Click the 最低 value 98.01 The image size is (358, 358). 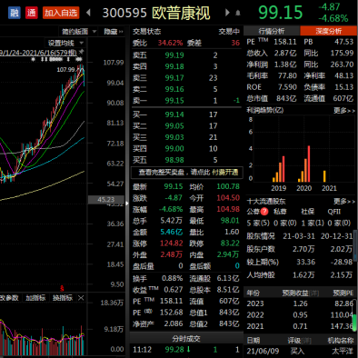230,221
